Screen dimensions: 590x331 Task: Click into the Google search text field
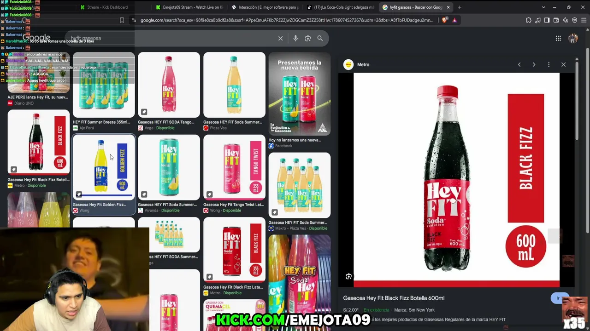click(171, 39)
